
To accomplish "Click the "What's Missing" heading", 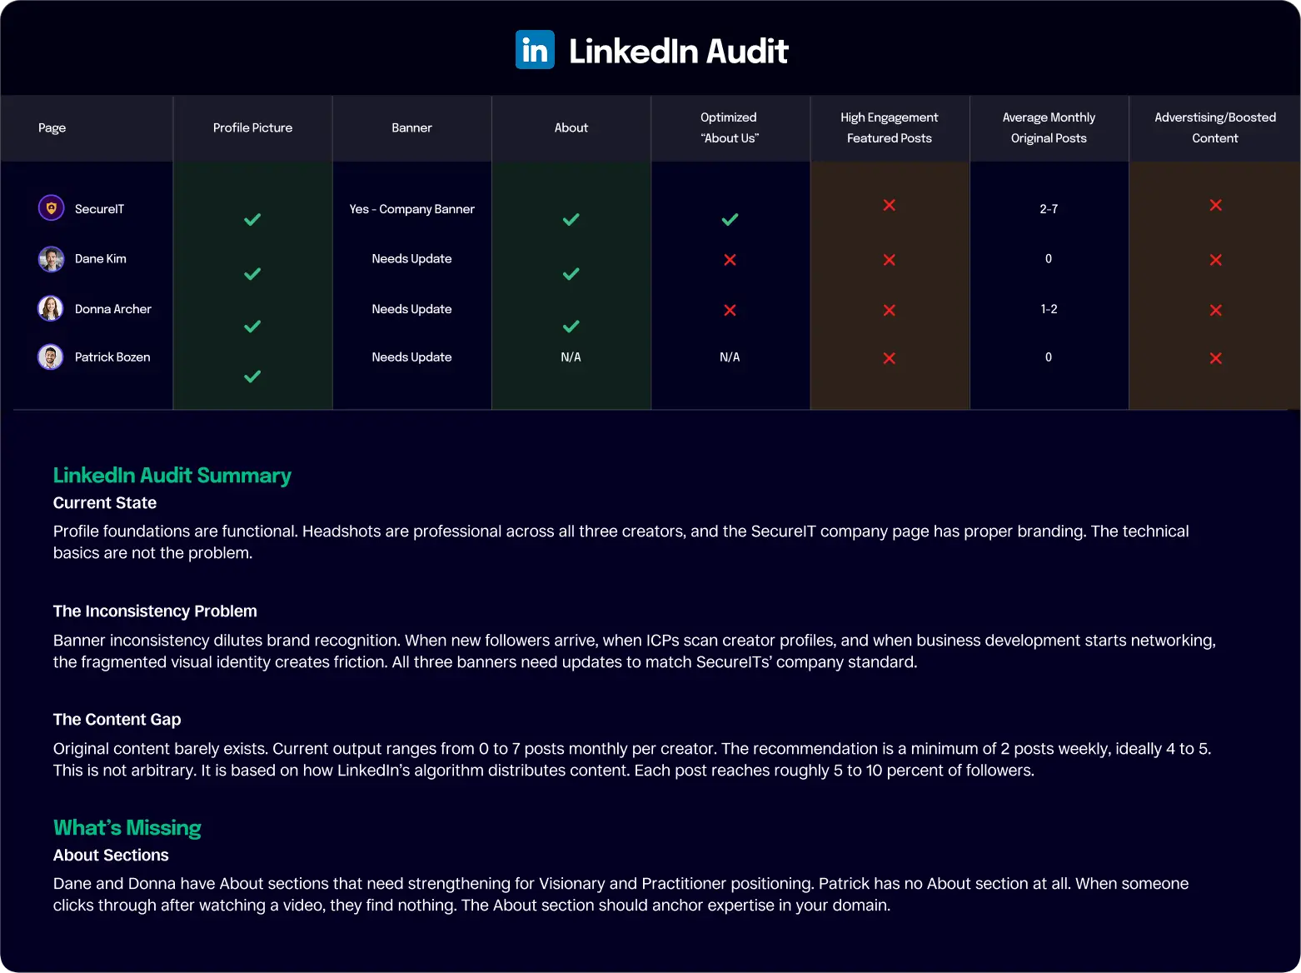I will click(127, 828).
